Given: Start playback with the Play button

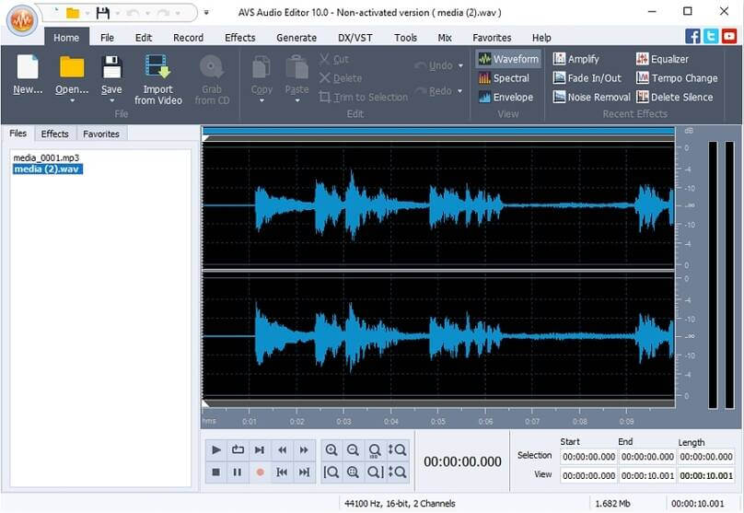Looking at the screenshot, I should click(215, 449).
